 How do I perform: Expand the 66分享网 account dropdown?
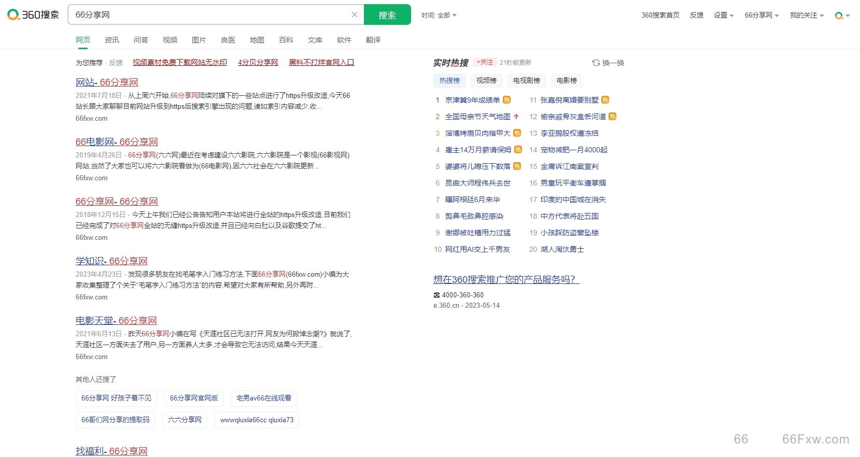coord(762,15)
